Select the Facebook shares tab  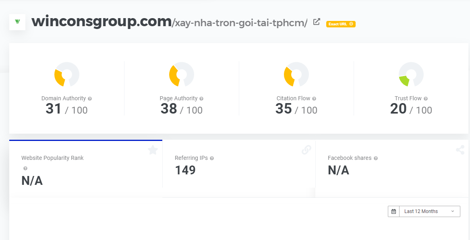[392, 169]
